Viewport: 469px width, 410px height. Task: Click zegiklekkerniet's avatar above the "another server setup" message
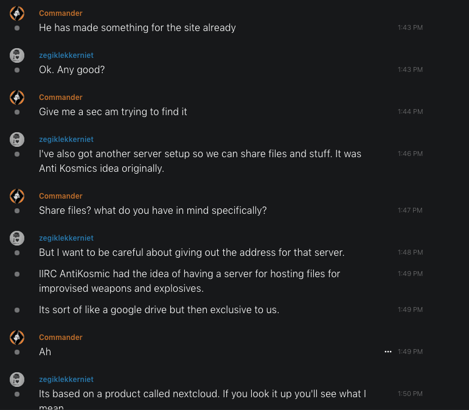17,140
